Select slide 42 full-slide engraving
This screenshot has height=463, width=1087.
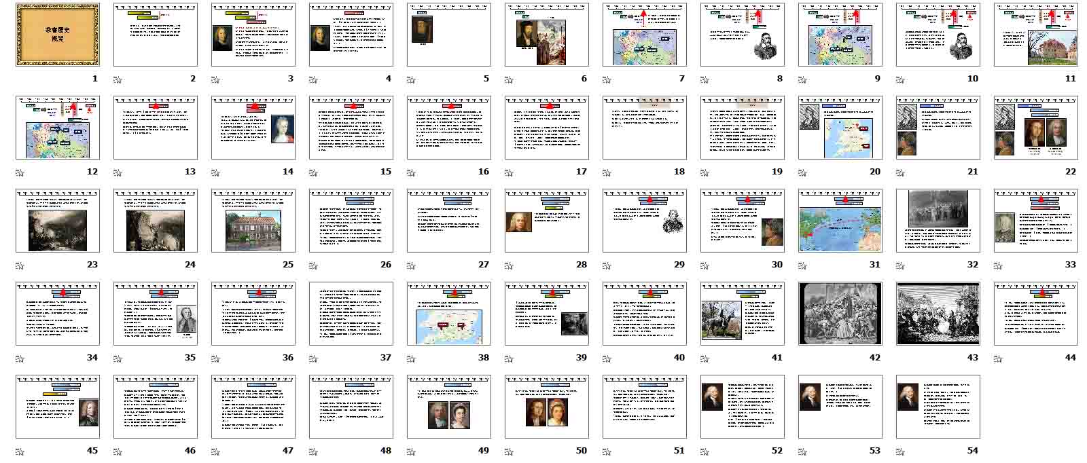[x=840, y=314]
